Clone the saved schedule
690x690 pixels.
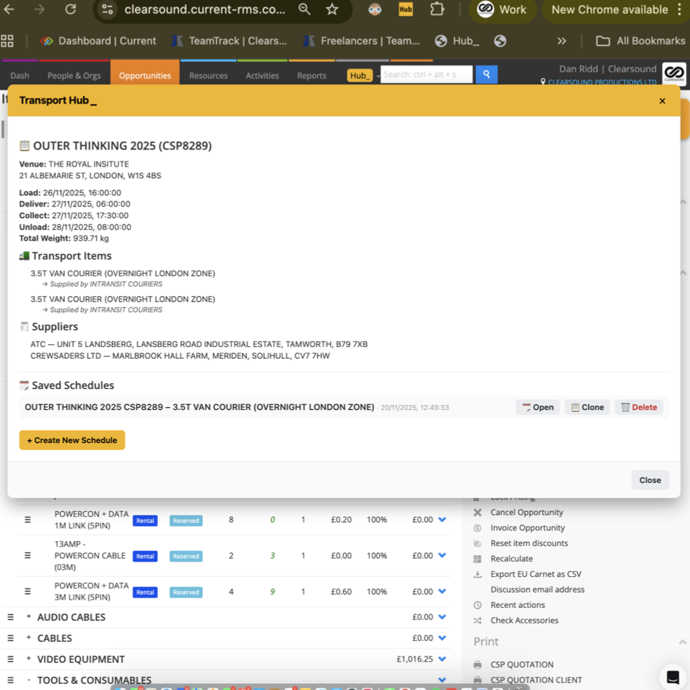(587, 408)
